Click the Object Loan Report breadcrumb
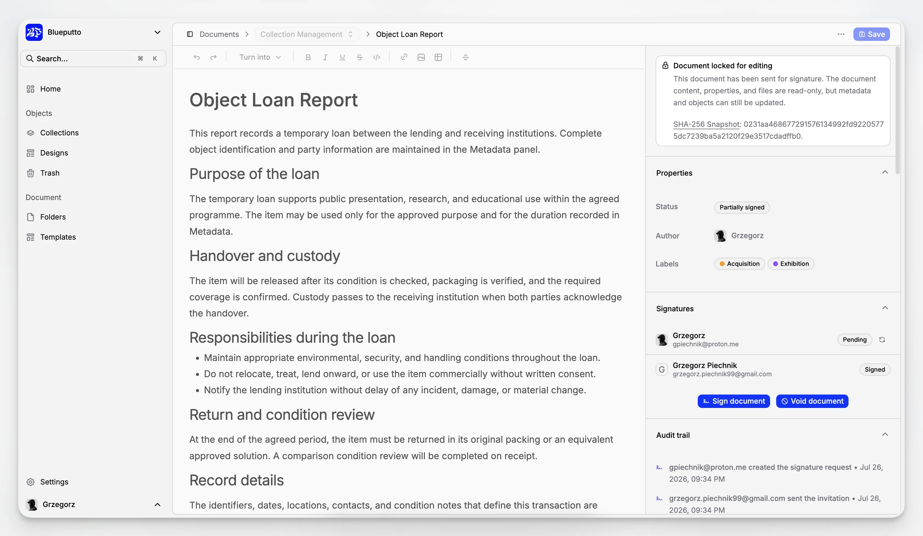Image resolution: width=923 pixels, height=536 pixels. [409, 34]
